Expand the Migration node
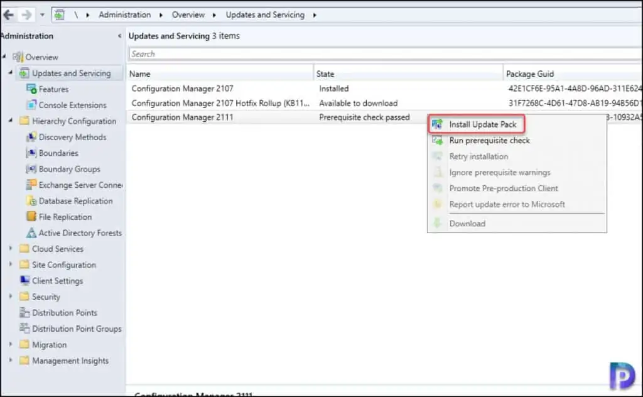Screen dimensions: 643x397 11,344
